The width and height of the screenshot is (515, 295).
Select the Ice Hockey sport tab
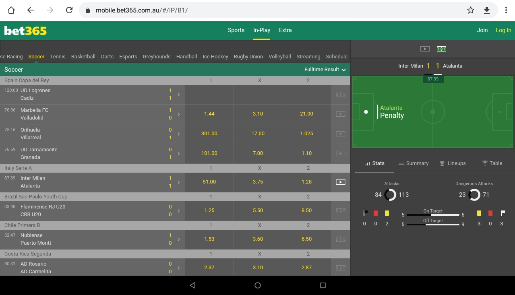[215, 57]
